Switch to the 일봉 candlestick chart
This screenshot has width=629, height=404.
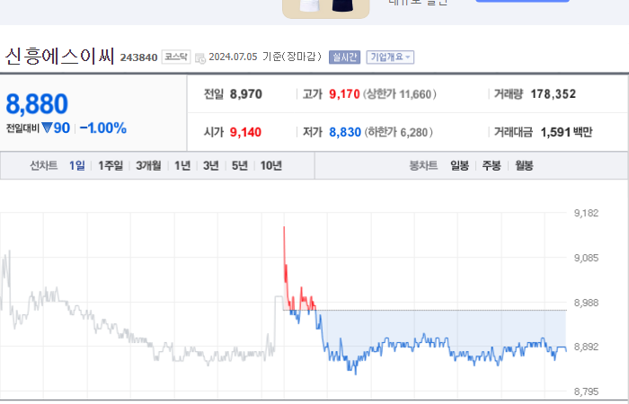[460, 165]
